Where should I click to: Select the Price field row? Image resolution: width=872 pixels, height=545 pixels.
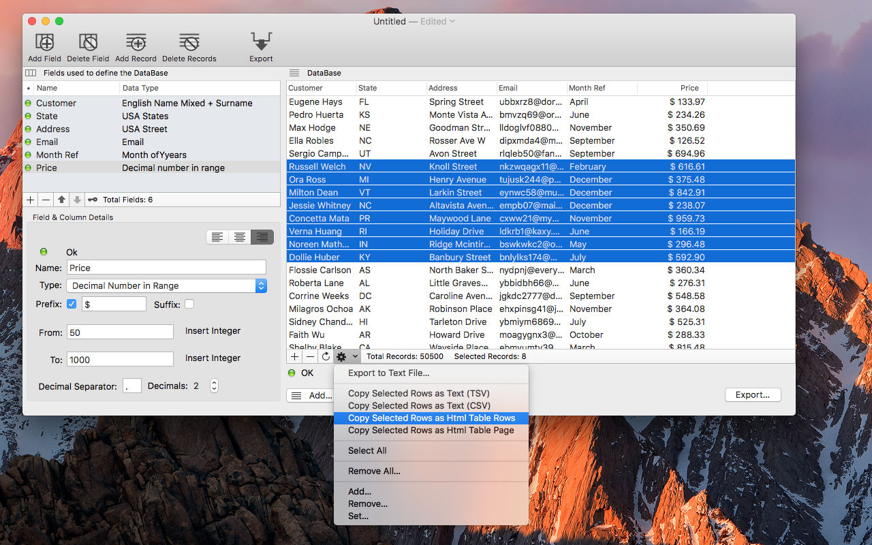click(151, 168)
